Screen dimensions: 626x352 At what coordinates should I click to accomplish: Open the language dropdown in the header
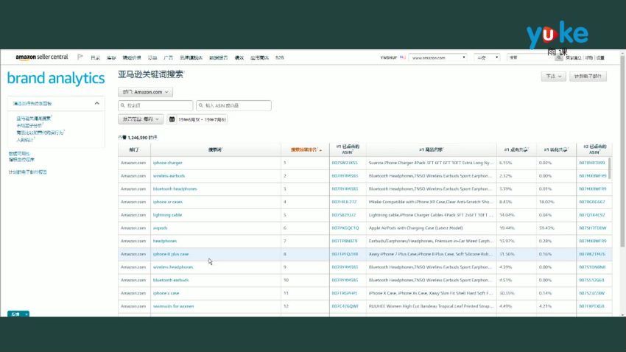487,57
